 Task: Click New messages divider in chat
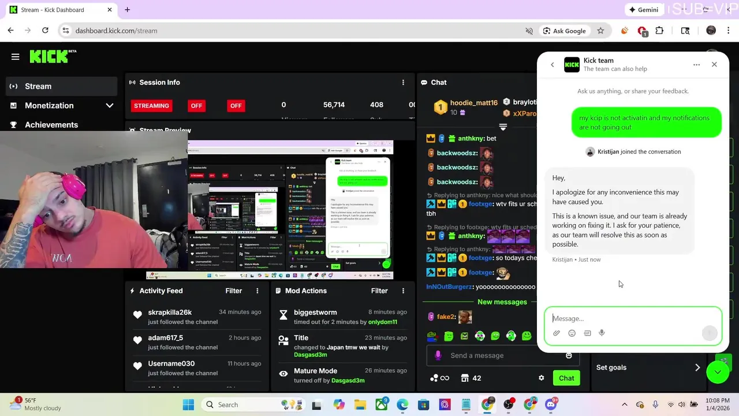(502, 302)
